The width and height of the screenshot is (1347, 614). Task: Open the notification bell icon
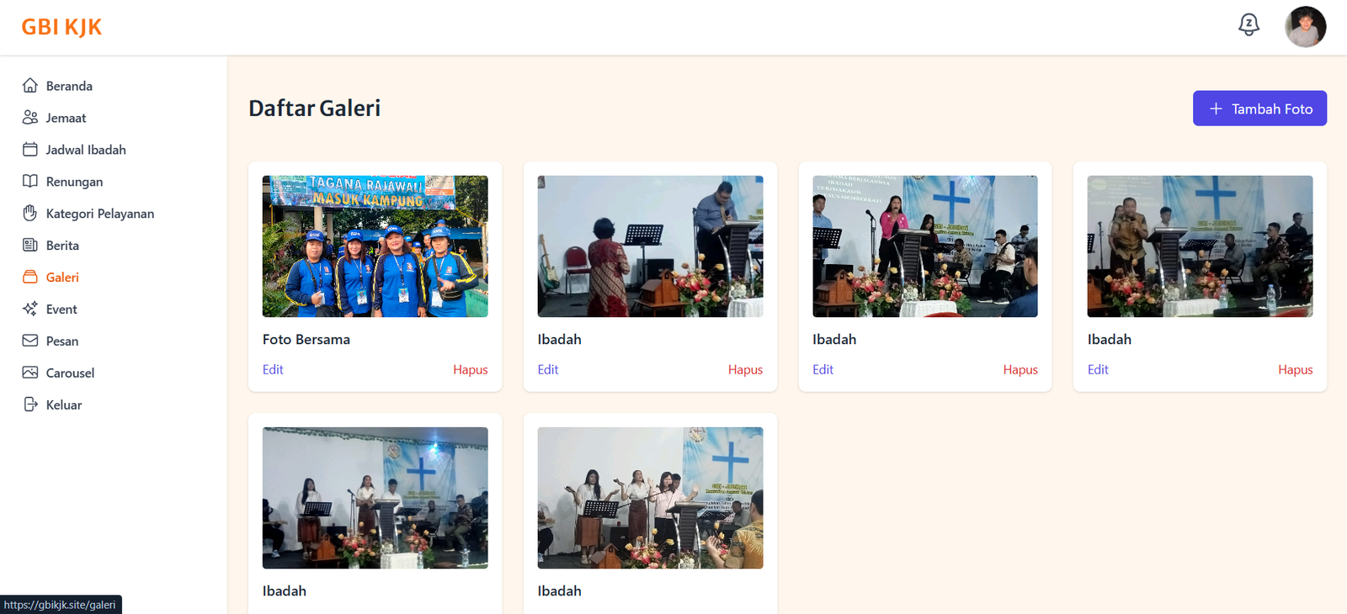1249,25
